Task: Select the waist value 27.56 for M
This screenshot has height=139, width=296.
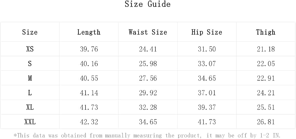Action: coord(148,78)
